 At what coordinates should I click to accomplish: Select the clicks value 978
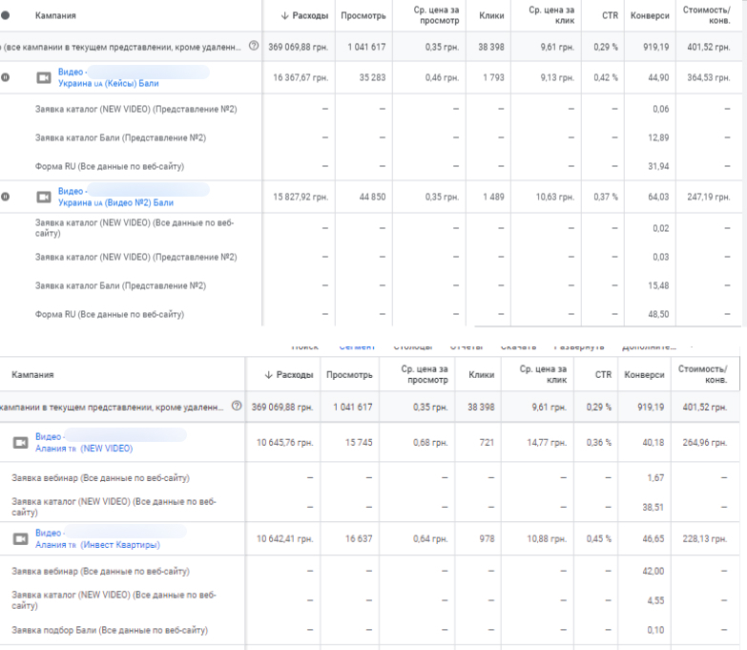click(x=487, y=539)
